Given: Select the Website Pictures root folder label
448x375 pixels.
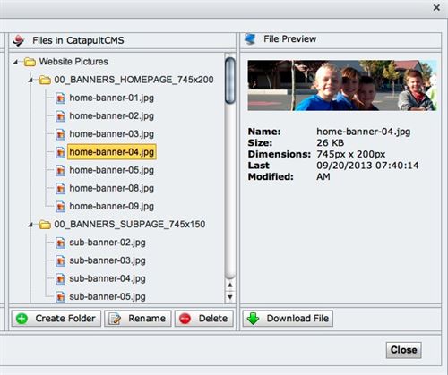Looking at the screenshot, I should pos(73,62).
